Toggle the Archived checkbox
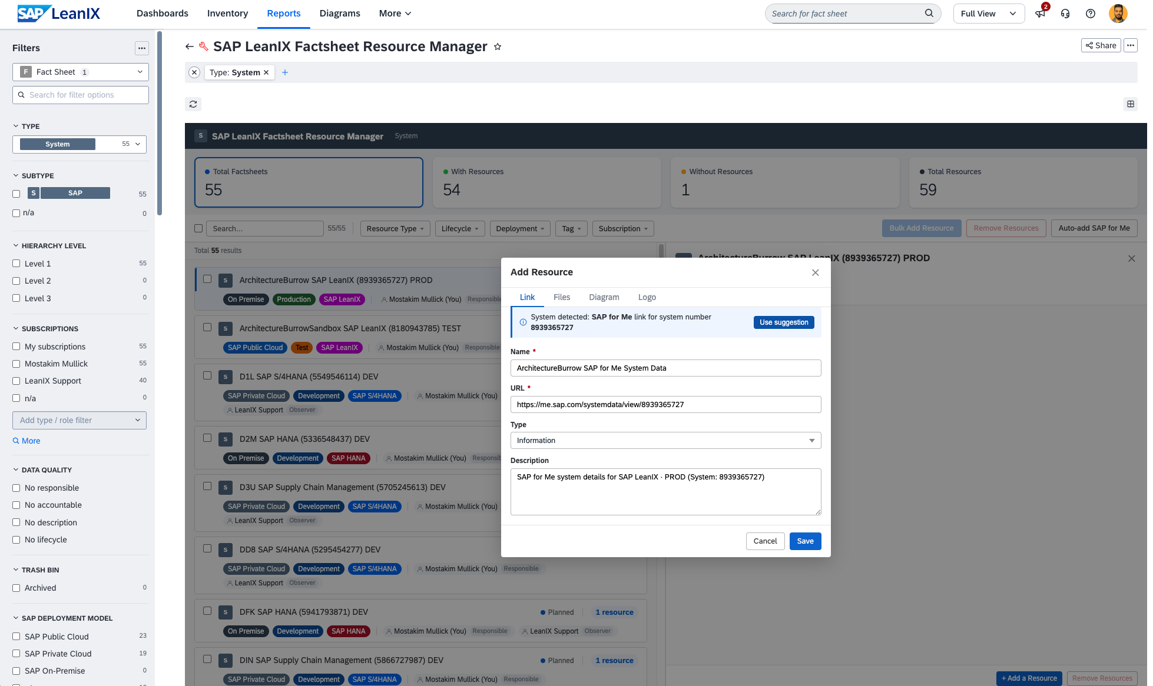 point(16,588)
